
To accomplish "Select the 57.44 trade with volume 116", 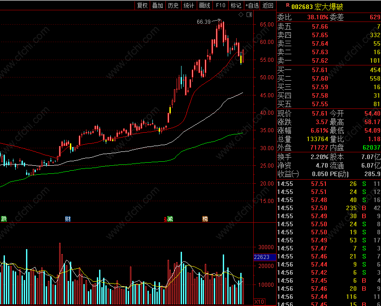I will click(x=329, y=297).
